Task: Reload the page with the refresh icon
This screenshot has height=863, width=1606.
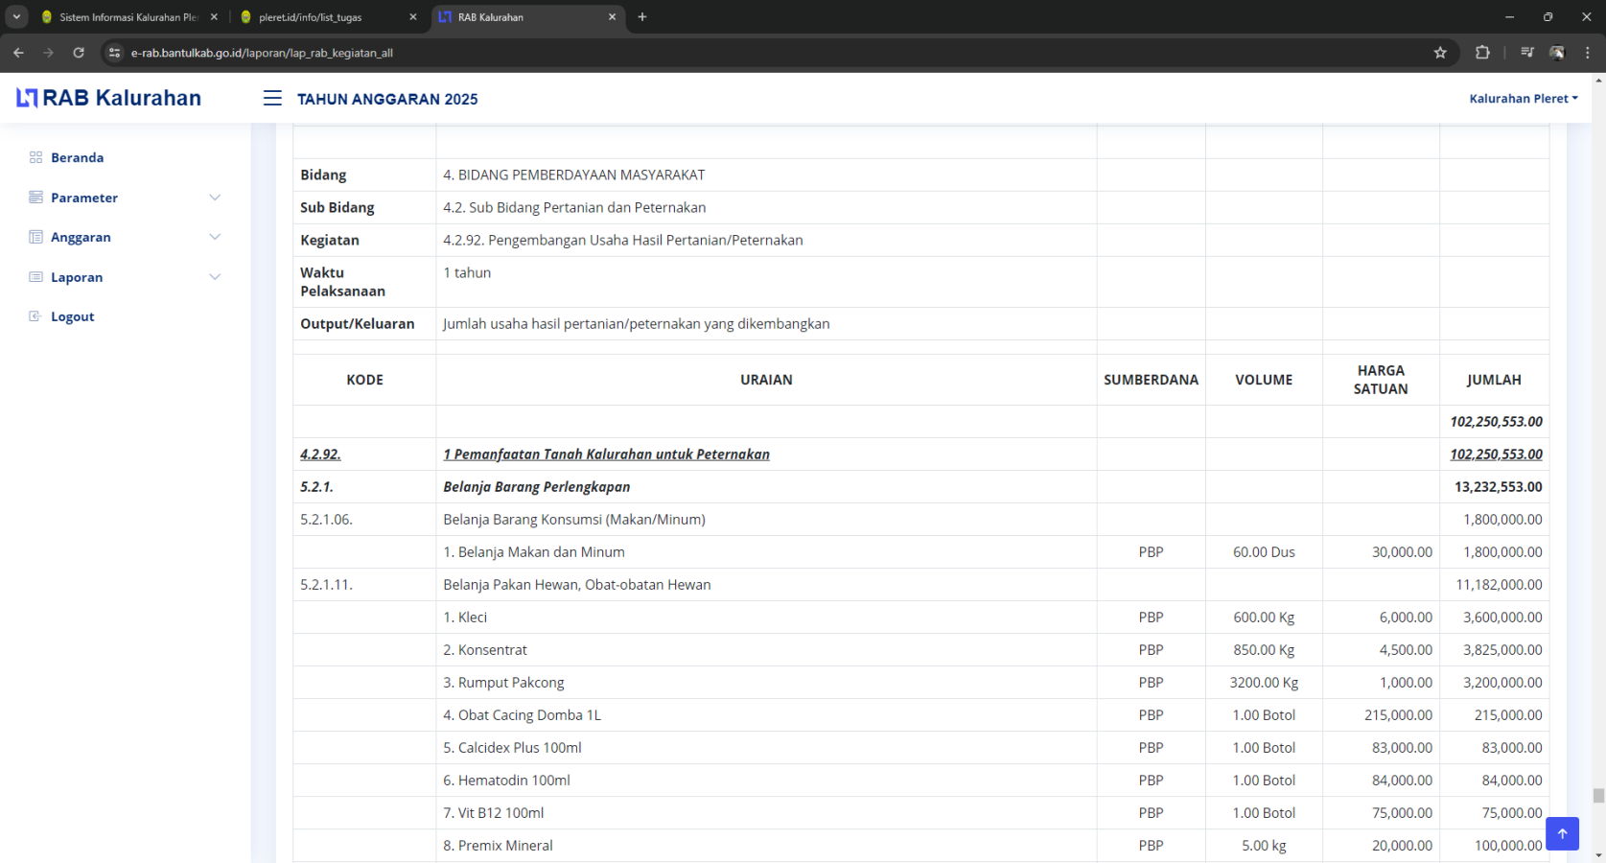Action: pos(79,53)
